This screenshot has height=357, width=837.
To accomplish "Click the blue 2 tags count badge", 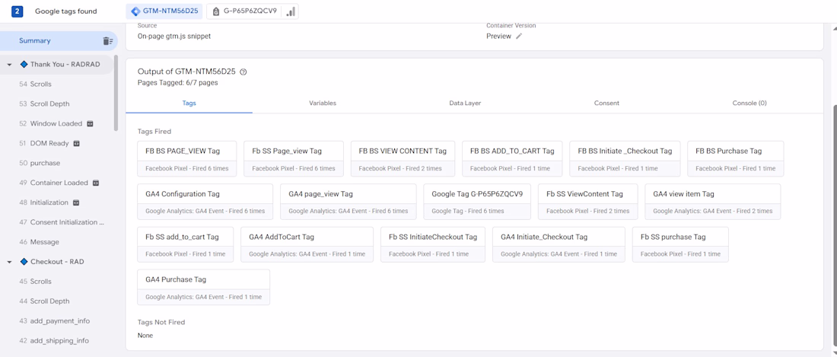I will coord(17,11).
